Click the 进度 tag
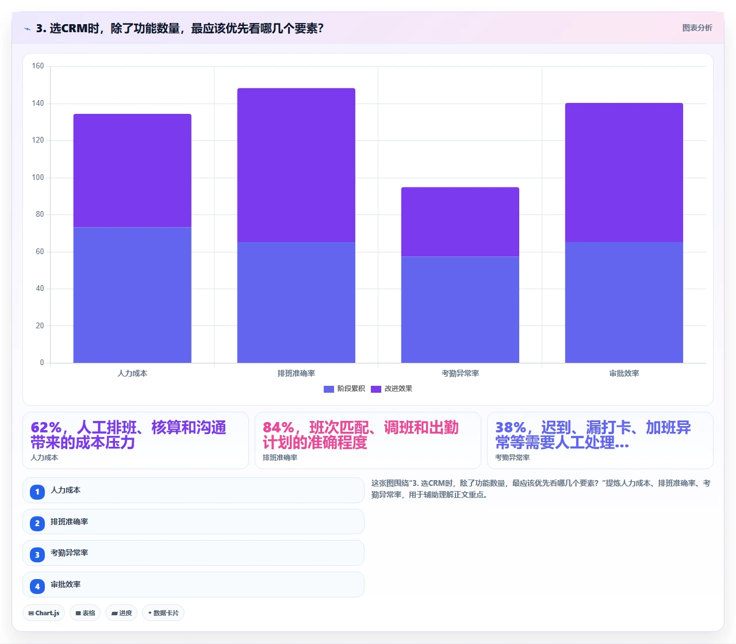This screenshot has height=644, width=736. click(x=121, y=613)
